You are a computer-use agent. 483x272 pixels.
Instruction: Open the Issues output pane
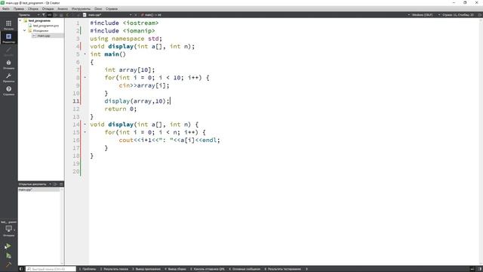(88, 269)
